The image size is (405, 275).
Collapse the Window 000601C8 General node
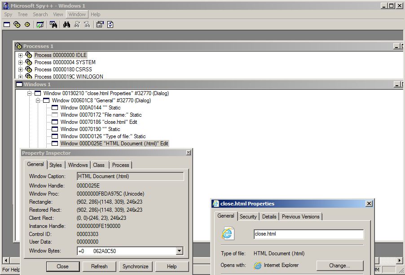pos(38,100)
